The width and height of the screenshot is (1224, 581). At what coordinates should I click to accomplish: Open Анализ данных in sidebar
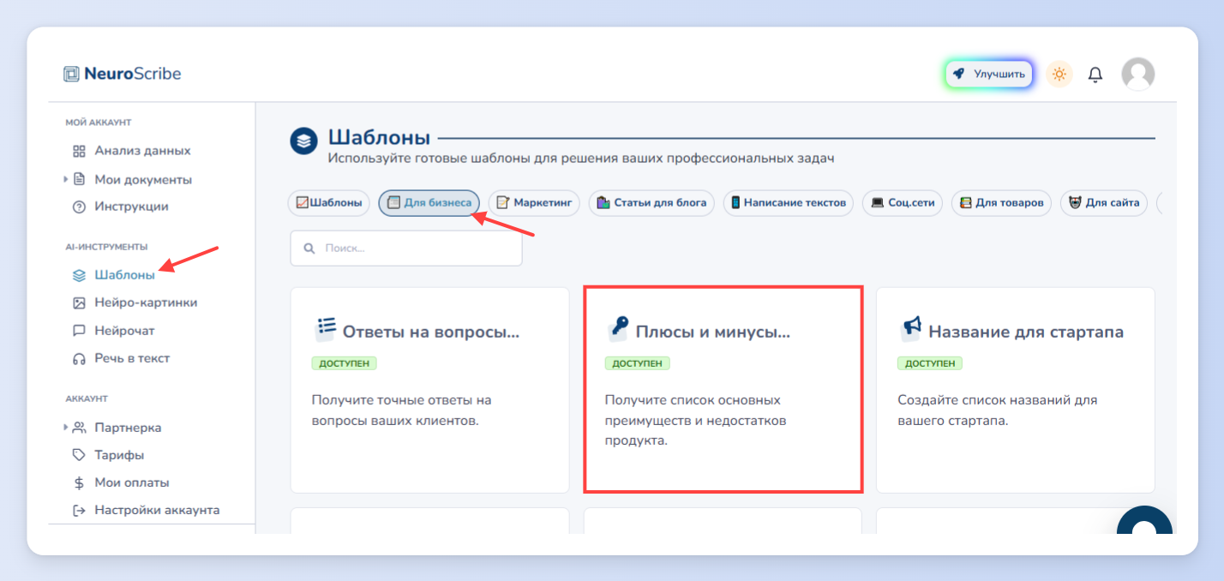(x=142, y=151)
